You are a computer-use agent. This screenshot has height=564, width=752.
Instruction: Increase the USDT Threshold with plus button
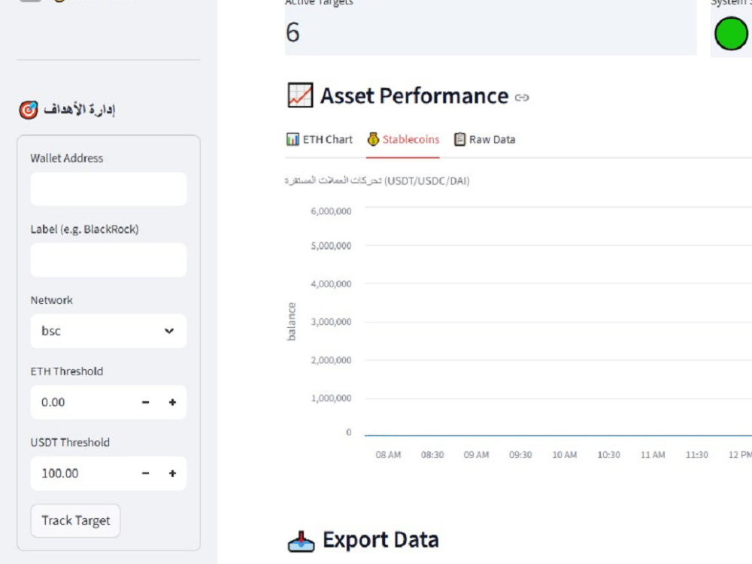pyautogui.click(x=173, y=473)
